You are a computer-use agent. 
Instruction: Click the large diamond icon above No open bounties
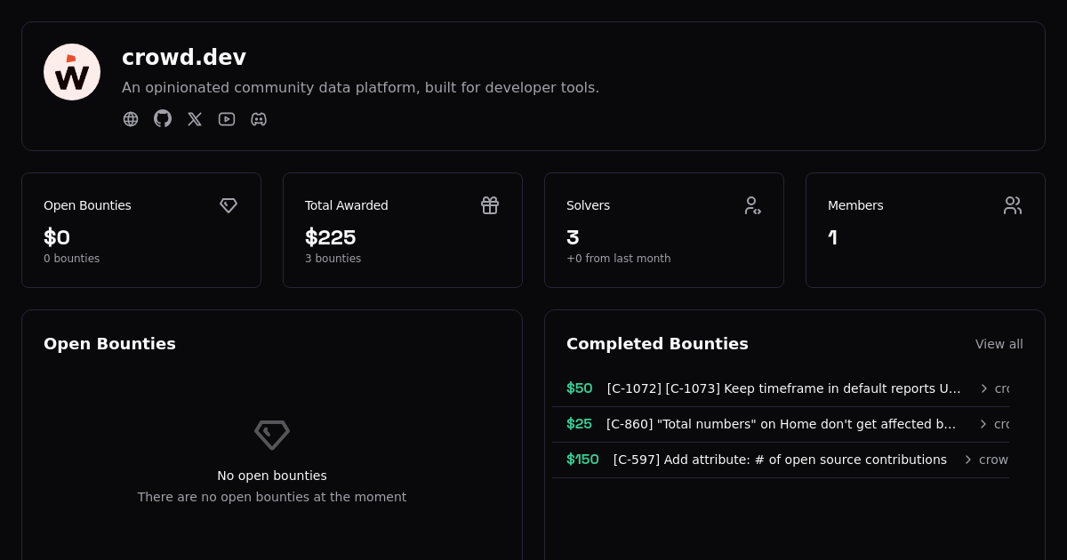[272, 435]
